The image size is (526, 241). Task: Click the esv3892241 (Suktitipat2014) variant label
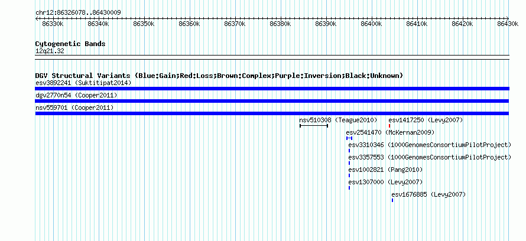pos(83,83)
